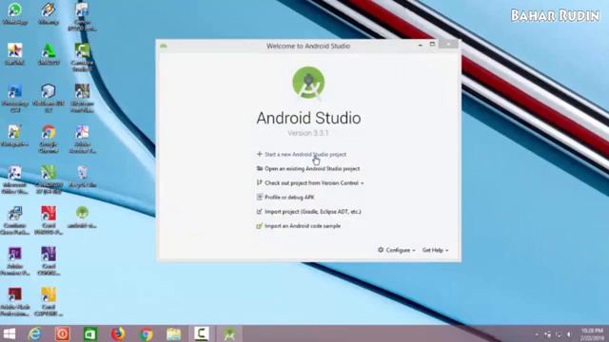This screenshot has width=609, height=342.
Task: Maximize the Welcome to Android Studio window
Action: click(432, 45)
